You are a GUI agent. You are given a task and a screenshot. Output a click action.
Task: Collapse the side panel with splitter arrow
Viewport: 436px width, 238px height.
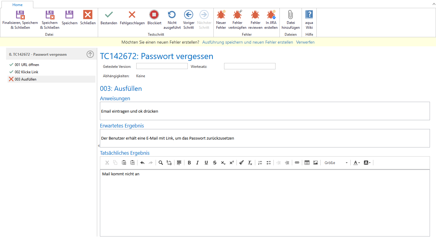coord(98,146)
